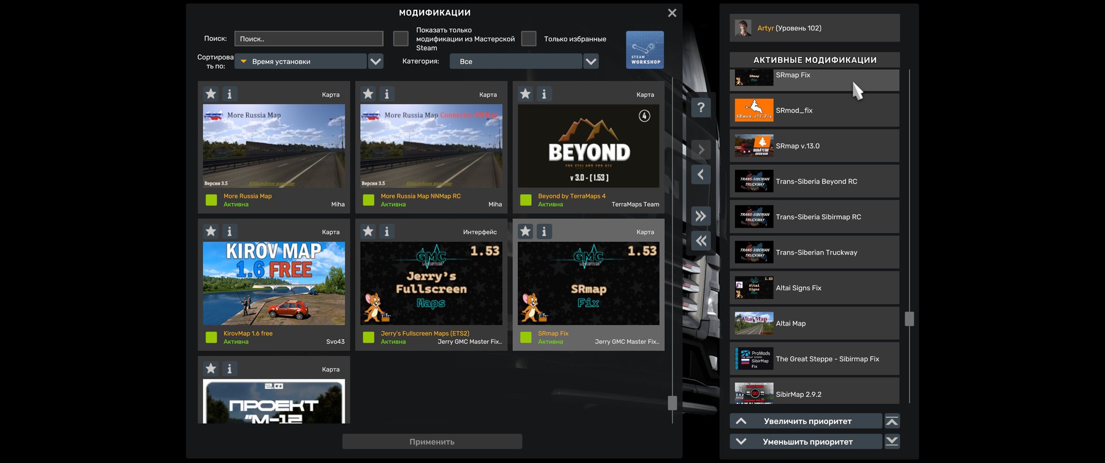Open the Steam Workshop button
Viewport: 1105px width, 463px height.
coord(645,50)
